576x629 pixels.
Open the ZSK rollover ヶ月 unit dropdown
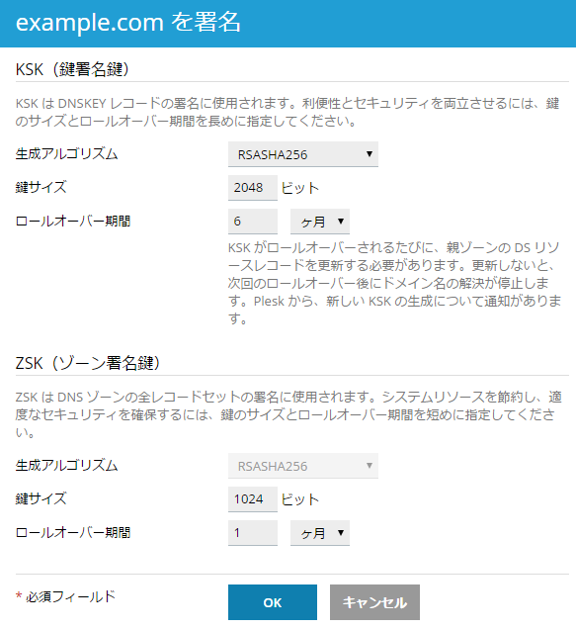(x=320, y=533)
